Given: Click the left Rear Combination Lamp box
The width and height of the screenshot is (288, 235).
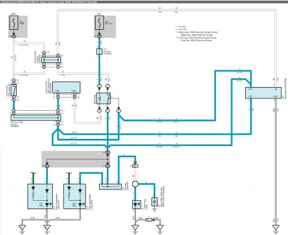Looking at the screenshot, I should pos(40,196).
